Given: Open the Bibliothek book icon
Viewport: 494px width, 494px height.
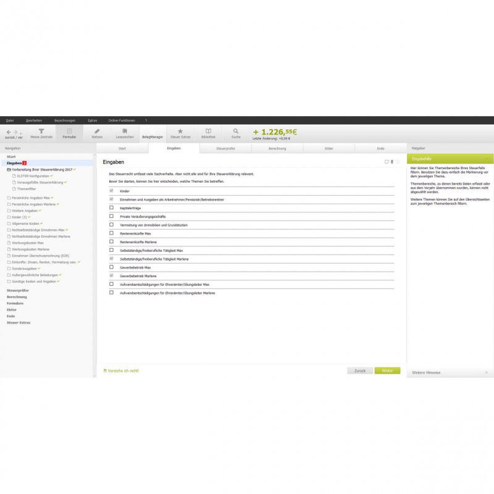Looking at the screenshot, I should pyautogui.click(x=208, y=133).
